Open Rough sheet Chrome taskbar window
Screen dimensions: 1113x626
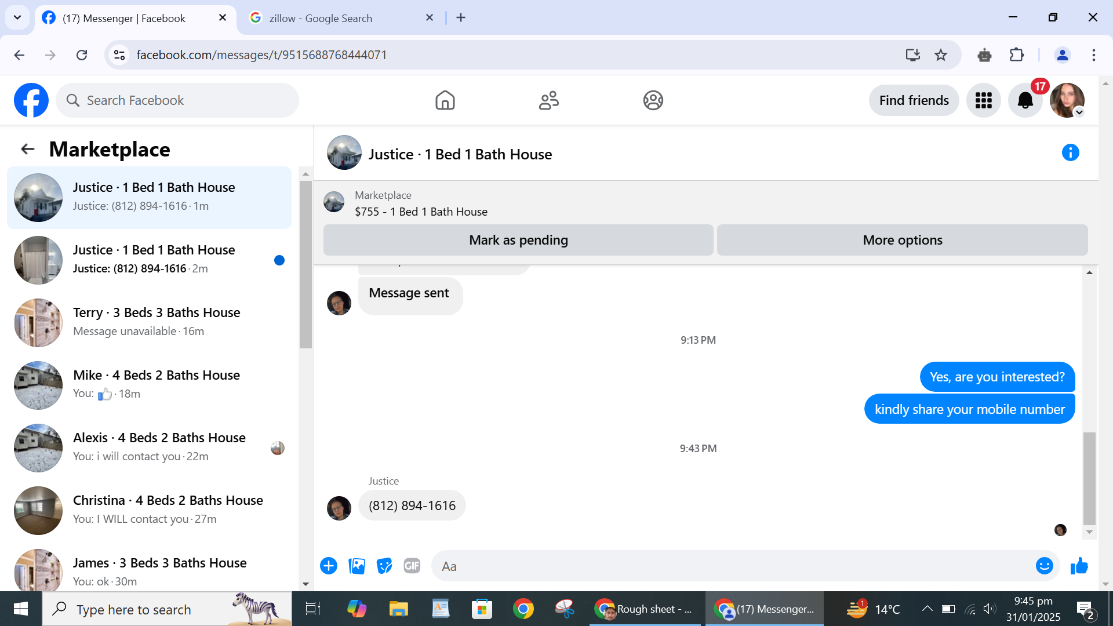[645, 609]
